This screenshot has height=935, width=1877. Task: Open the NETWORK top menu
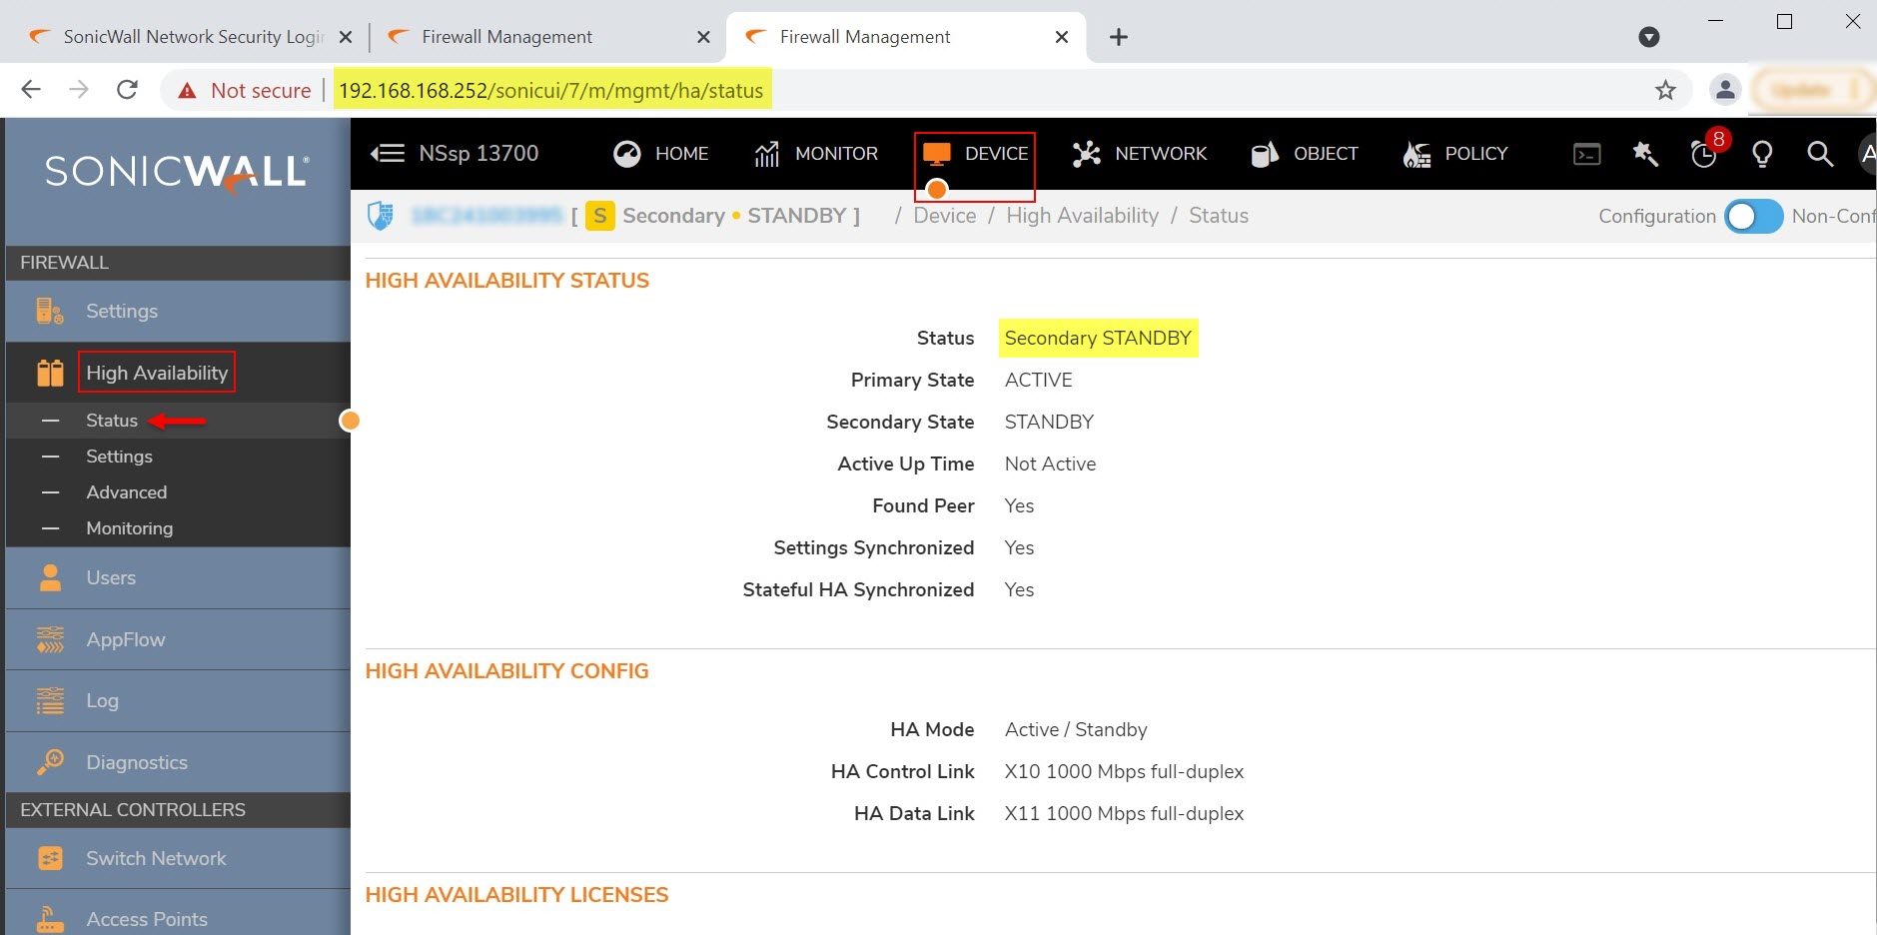tap(1140, 154)
